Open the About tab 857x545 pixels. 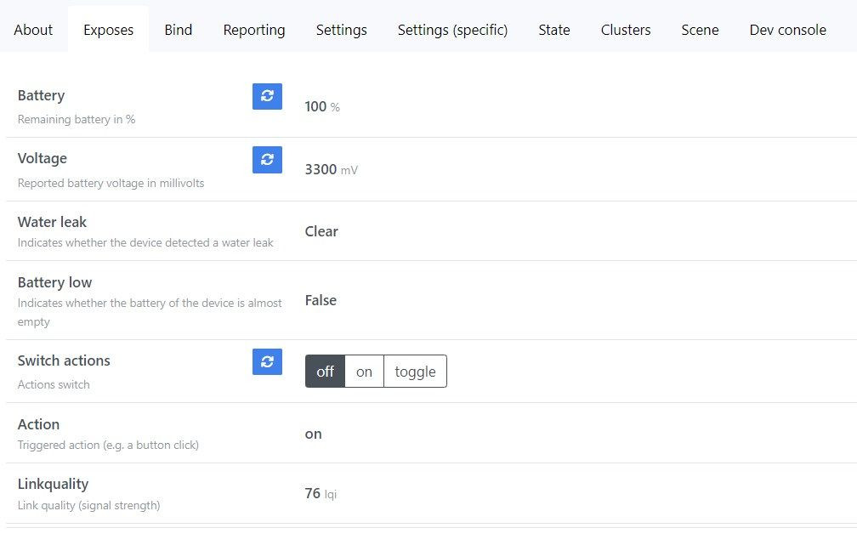point(33,30)
